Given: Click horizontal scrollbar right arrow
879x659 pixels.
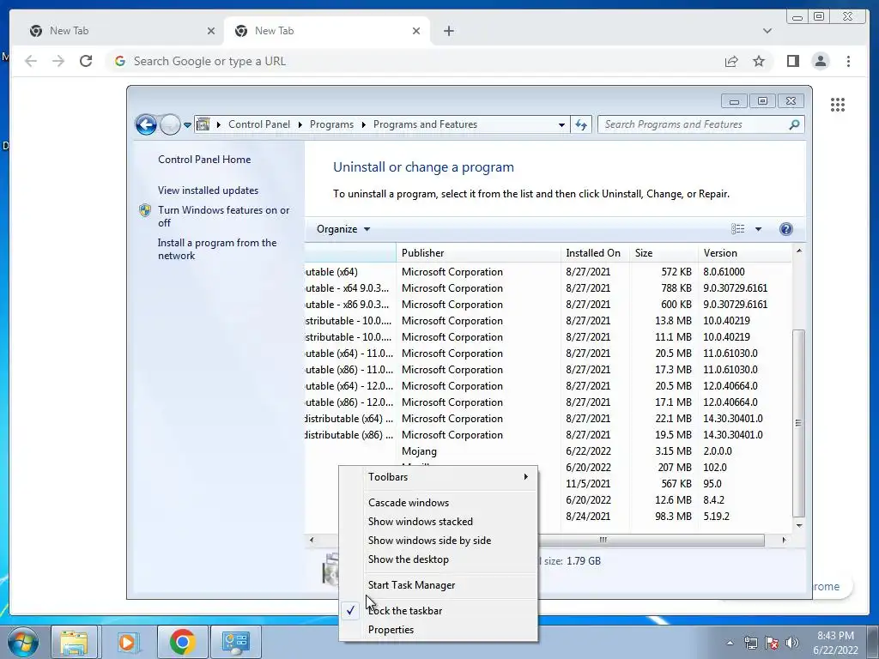Looking at the screenshot, I should click(x=784, y=541).
